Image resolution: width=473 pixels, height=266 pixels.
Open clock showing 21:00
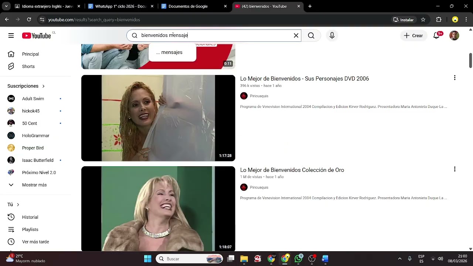point(457,259)
